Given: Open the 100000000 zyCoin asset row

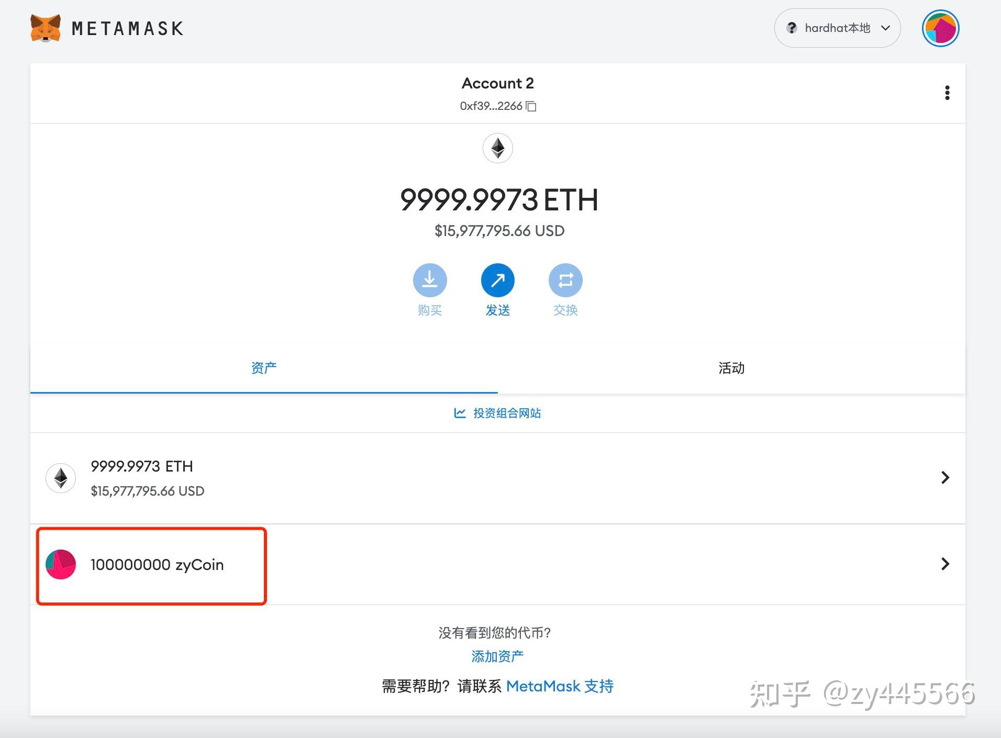Looking at the screenshot, I should coord(497,564).
